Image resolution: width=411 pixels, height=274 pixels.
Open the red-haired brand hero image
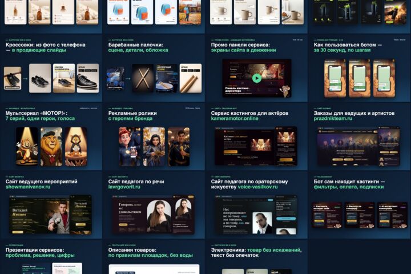coord(130,147)
